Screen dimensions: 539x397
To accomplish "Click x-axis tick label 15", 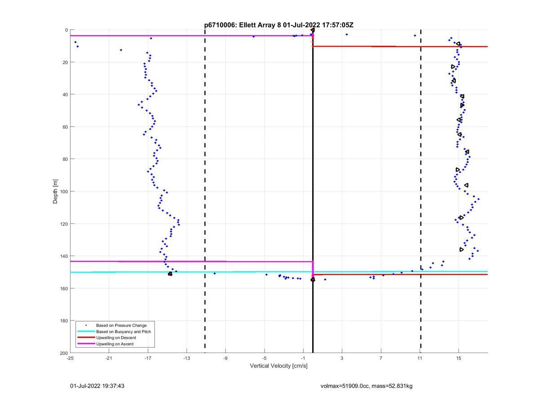I will (459, 358).
